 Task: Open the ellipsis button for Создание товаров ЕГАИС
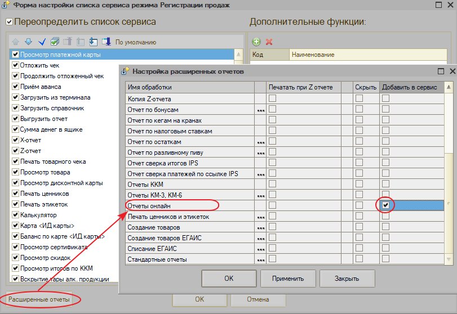[x=261, y=239]
